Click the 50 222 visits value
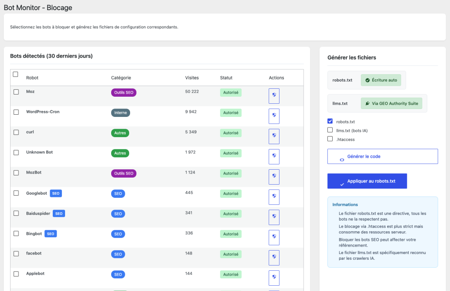Image resolution: width=450 pixels, height=291 pixels. point(192,91)
